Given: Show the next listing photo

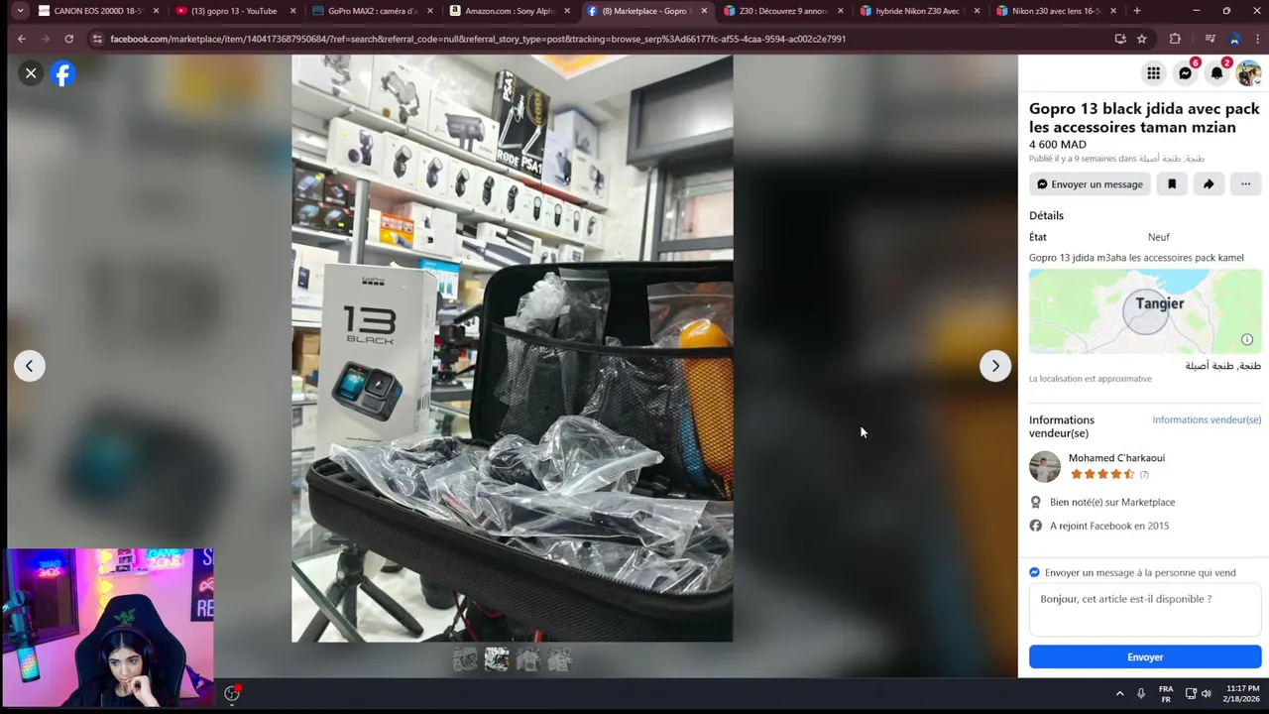Looking at the screenshot, I should coord(995,366).
